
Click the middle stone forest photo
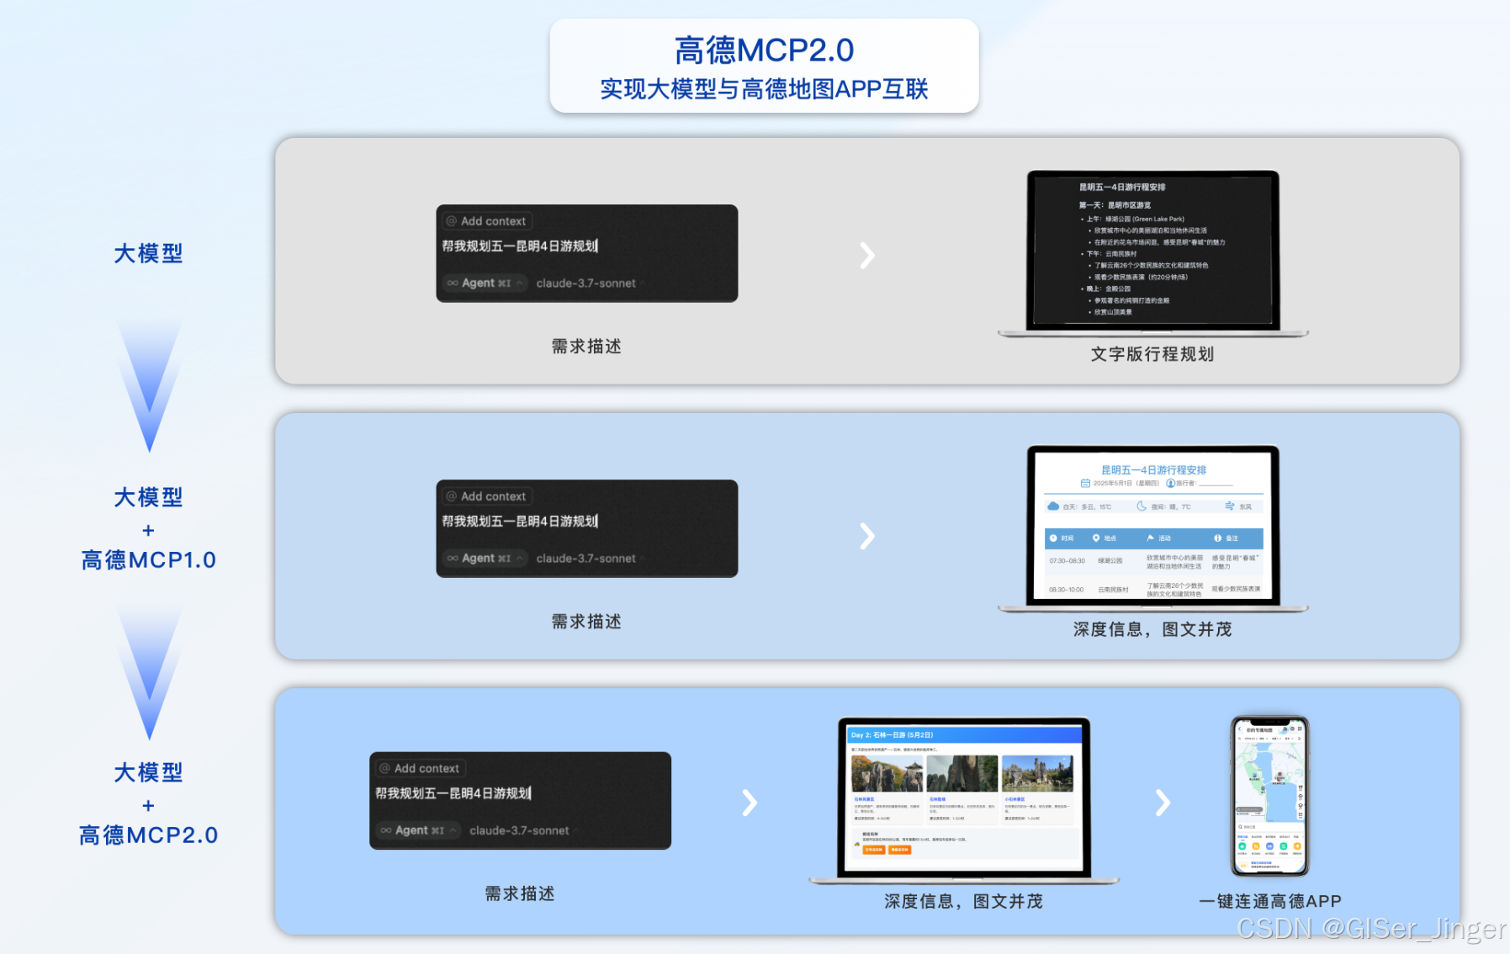coord(962,773)
